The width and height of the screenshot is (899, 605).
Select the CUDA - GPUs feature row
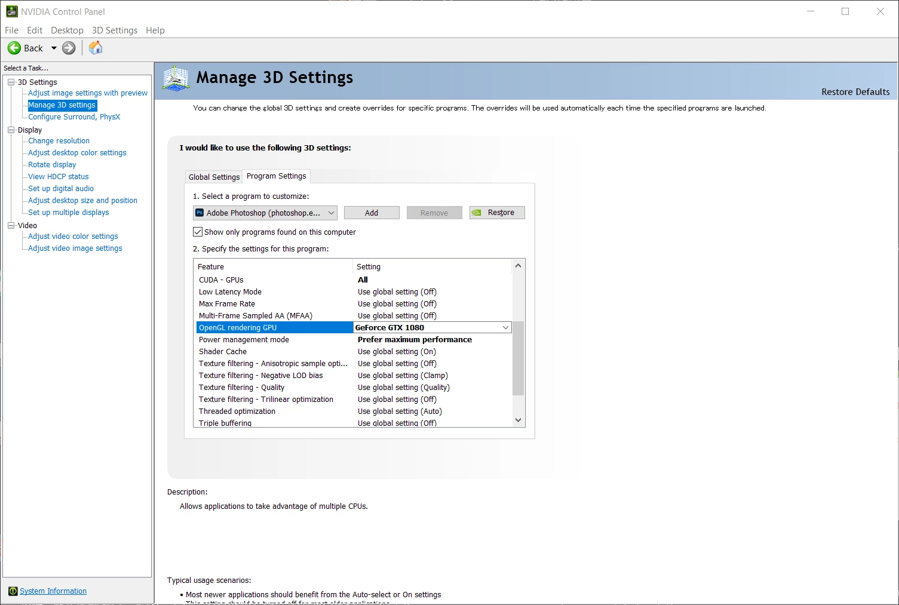[354, 280]
